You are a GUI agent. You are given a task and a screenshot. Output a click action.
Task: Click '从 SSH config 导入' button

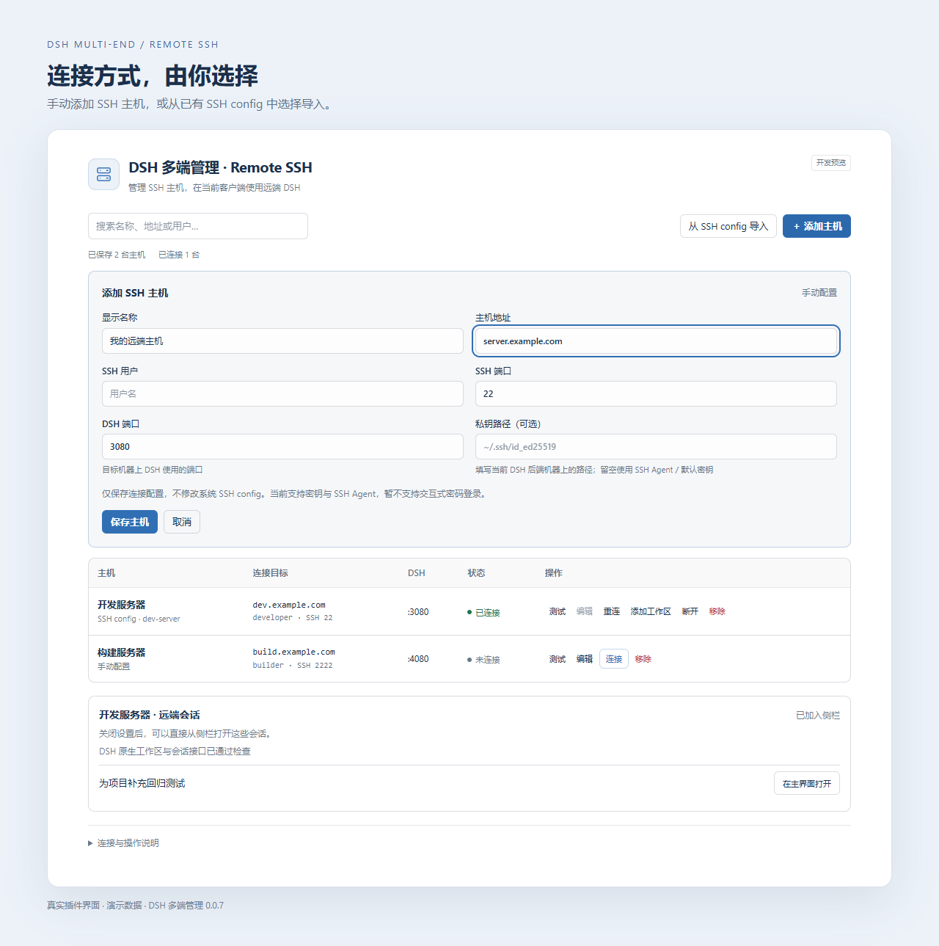(728, 226)
